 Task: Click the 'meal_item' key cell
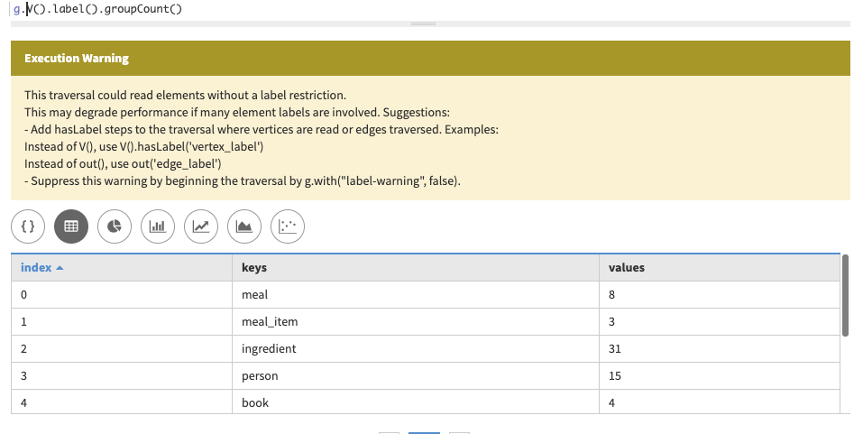(x=270, y=321)
